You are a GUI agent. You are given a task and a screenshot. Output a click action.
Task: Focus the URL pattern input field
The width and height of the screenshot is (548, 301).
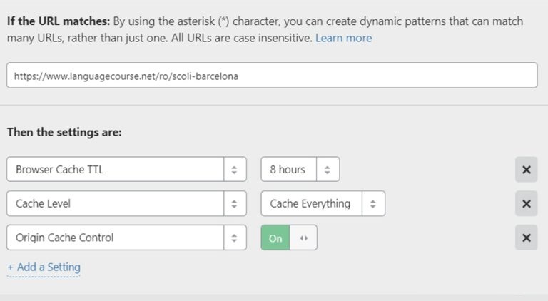pos(271,76)
